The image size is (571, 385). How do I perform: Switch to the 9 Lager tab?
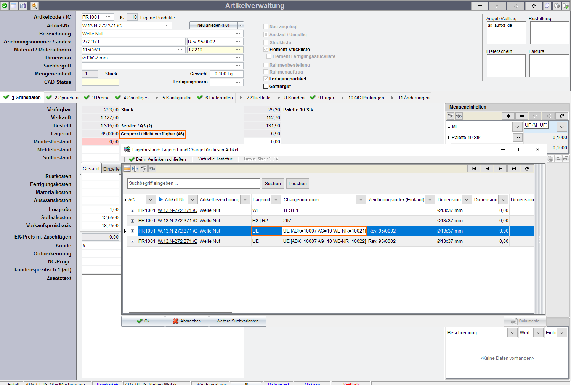pos(322,98)
